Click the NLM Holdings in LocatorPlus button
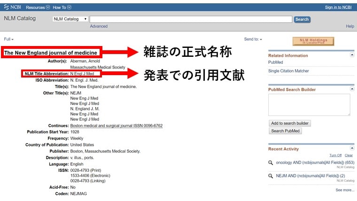 point(313,41)
